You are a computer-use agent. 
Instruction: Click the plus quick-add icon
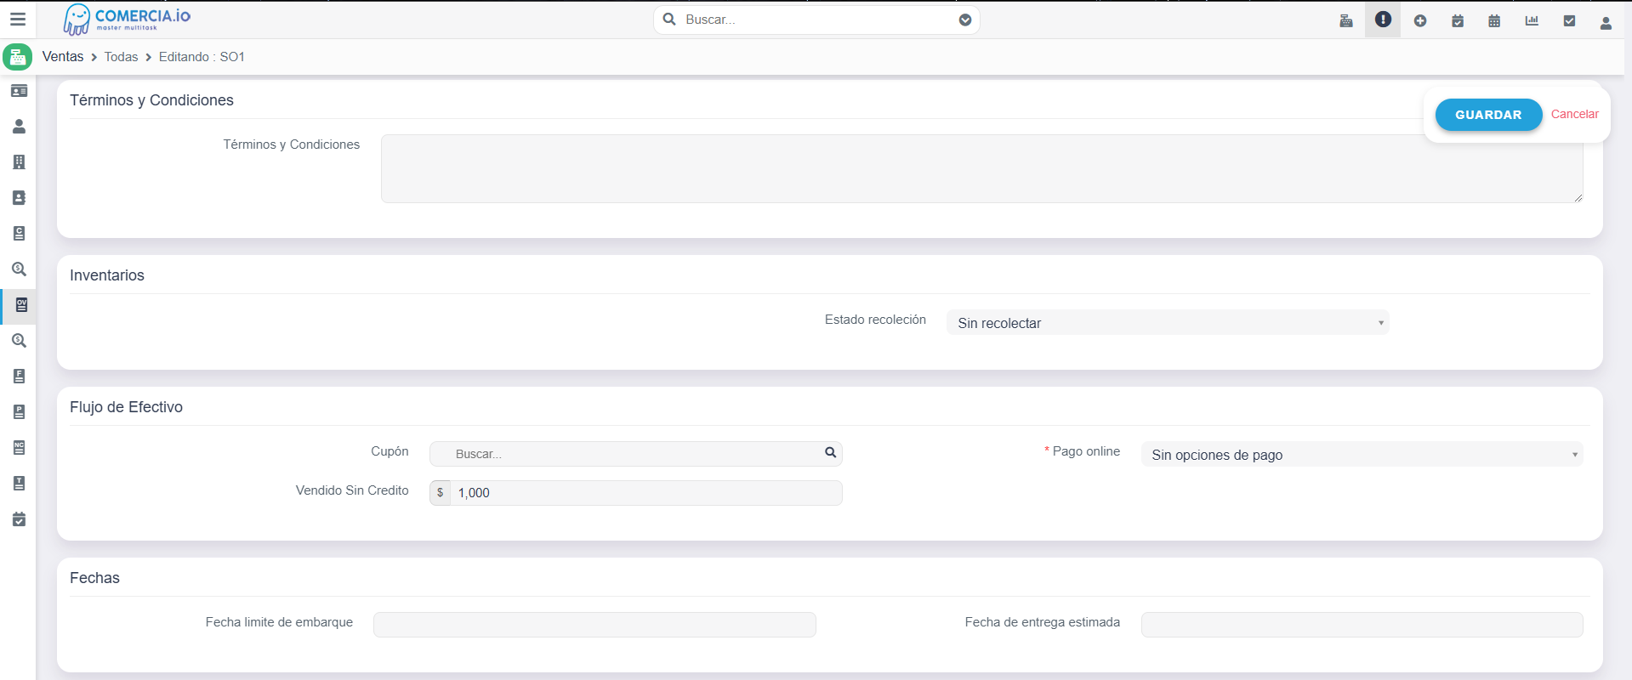pyautogui.click(x=1420, y=20)
